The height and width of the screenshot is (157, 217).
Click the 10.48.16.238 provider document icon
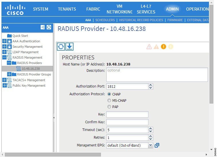pos(19,69)
